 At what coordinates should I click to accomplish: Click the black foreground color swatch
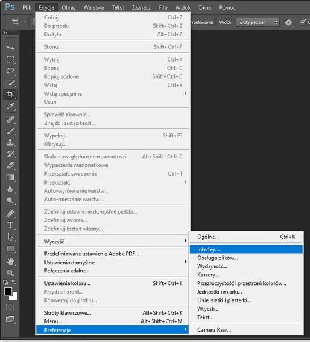coord(8,291)
